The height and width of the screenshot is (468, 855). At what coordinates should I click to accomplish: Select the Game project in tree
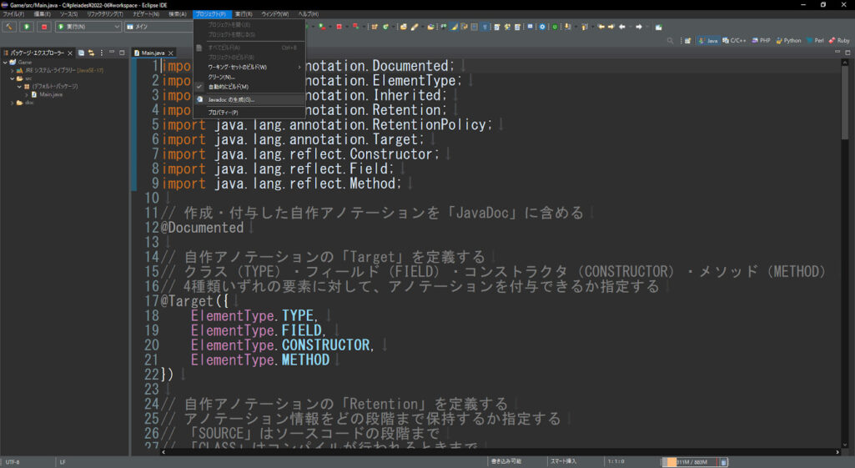pyautogui.click(x=21, y=63)
